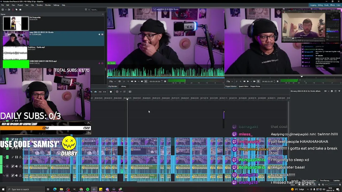This screenshot has width=342, height=192.
Task: Create a new folder in the project bin
Action: coord(9,10)
